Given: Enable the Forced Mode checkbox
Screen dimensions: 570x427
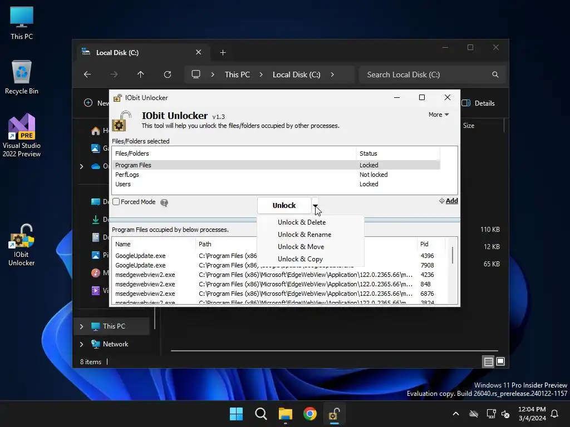Looking at the screenshot, I should [x=116, y=201].
